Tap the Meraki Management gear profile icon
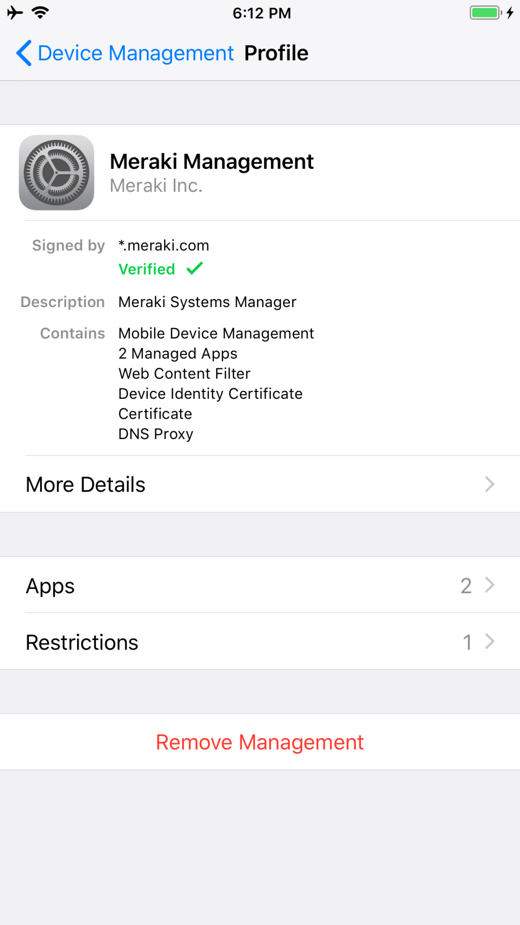 point(57,173)
